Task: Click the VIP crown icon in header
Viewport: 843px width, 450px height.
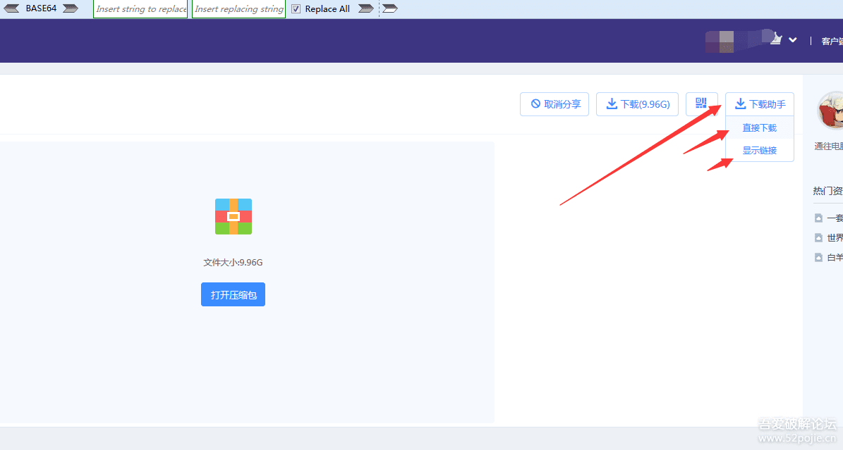Action: (x=776, y=40)
